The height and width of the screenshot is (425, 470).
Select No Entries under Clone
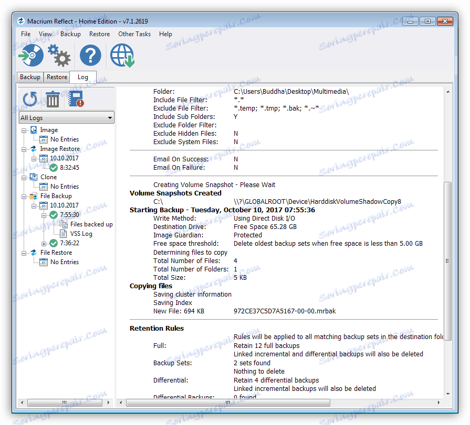coord(65,187)
